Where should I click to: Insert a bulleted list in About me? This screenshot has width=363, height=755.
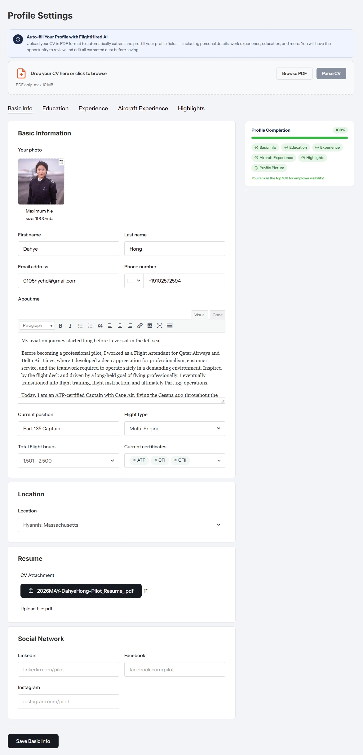[80, 326]
